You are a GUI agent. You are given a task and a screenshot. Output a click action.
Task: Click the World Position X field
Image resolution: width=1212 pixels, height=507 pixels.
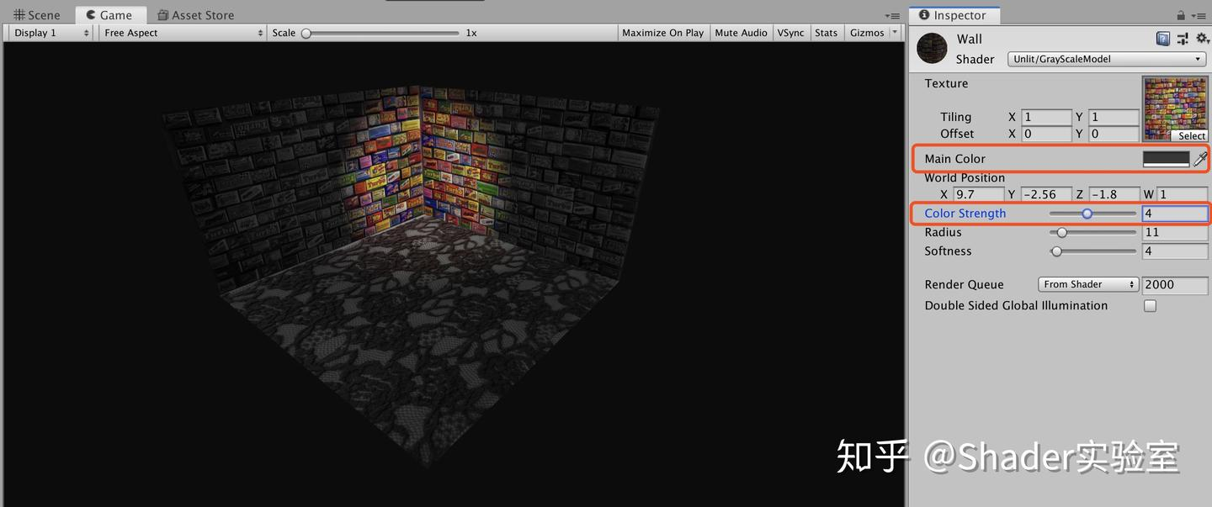pos(979,194)
